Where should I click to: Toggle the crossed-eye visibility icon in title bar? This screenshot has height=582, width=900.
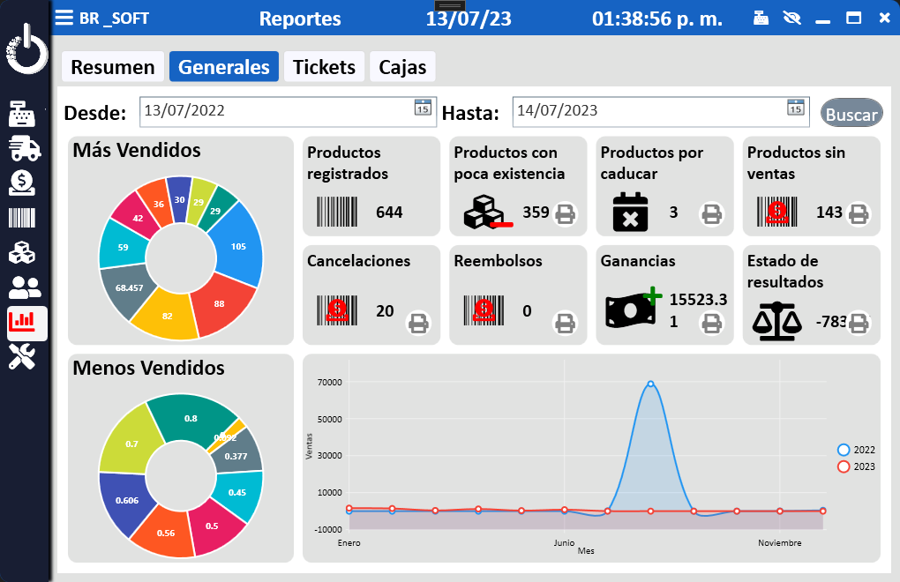pos(791,19)
